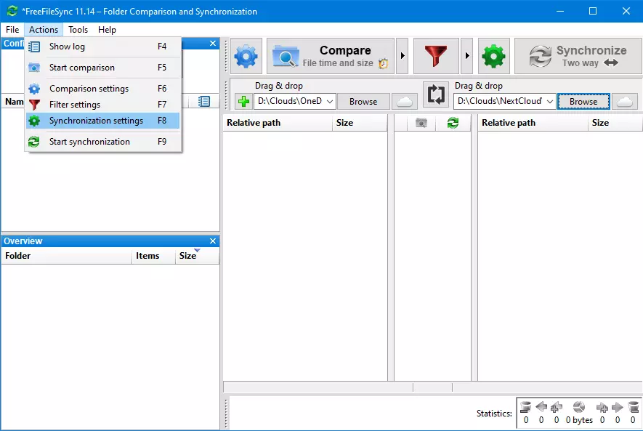Swap sides with the arrows button
The height and width of the screenshot is (431, 643).
pyautogui.click(x=435, y=94)
